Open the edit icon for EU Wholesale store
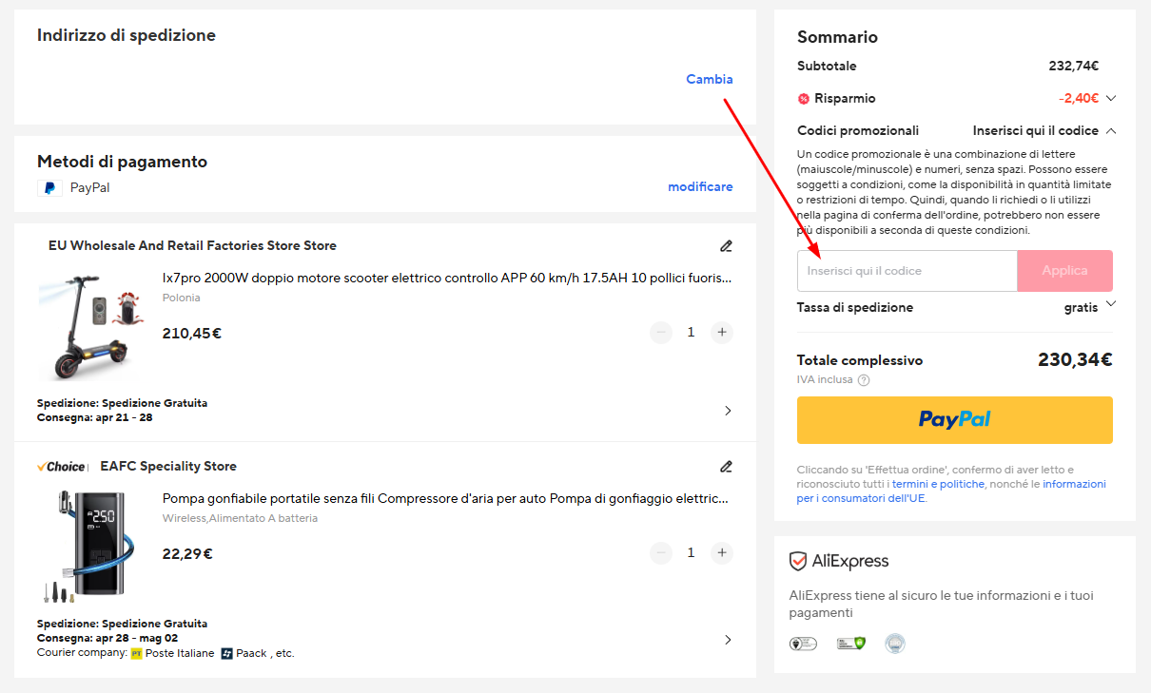The width and height of the screenshot is (1151, 693). click(x=726, y=246)
